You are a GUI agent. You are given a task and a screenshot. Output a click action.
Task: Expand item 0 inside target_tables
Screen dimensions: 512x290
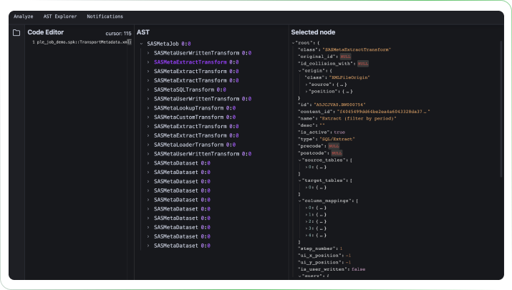(306, 188)
